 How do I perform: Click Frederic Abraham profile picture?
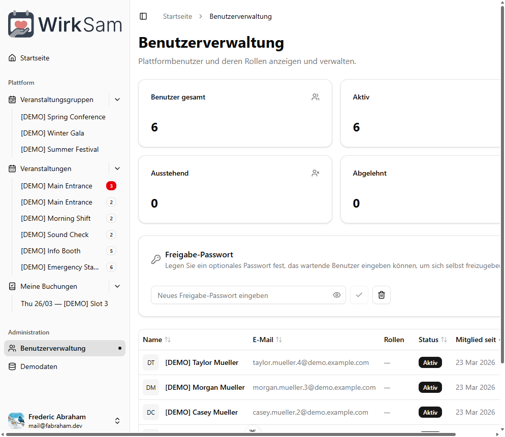click(x=16, y=421)
